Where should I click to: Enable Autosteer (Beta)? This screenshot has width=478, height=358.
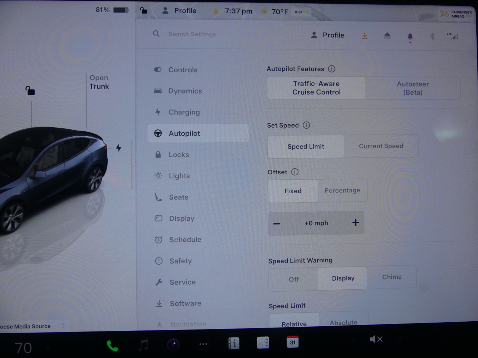413,88
